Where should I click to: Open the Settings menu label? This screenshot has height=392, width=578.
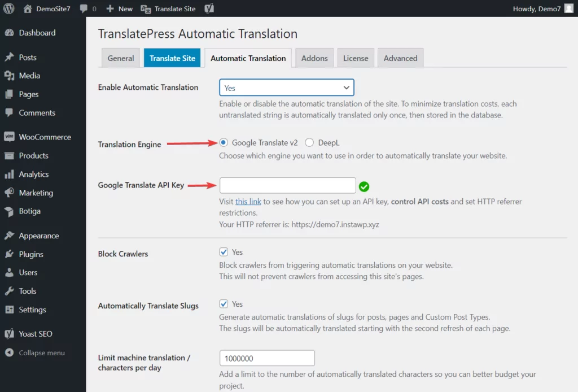32,310
